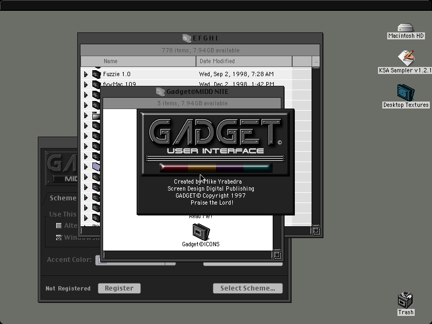The width and height of the screenshot is (432, 324).
Task: Open the Accent Color dropdown
Action: [x=136, y=260]
